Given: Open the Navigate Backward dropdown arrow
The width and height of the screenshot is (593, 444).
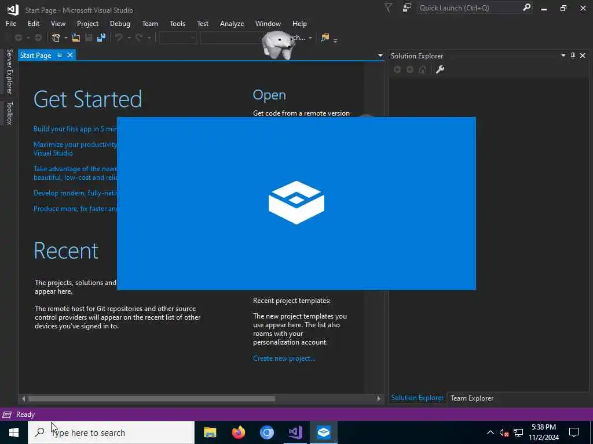Looking at the screenshot, I should pyautogui.click(x=28, y=38).
